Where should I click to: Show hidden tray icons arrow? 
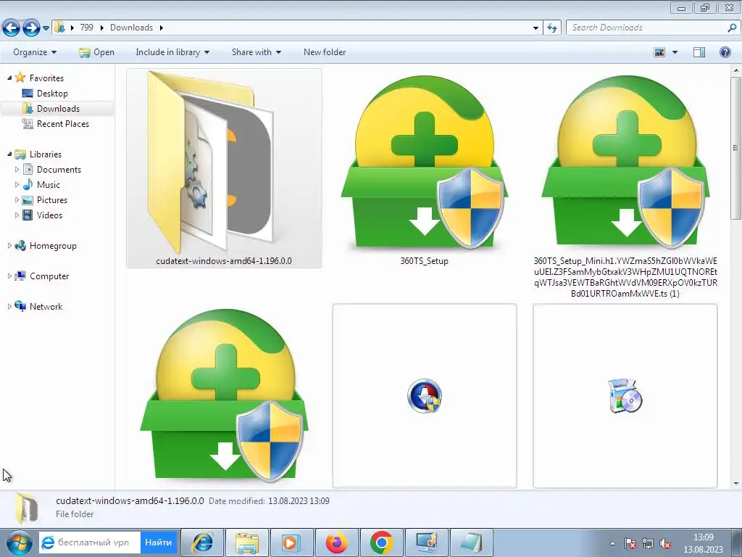click(612, 543)
